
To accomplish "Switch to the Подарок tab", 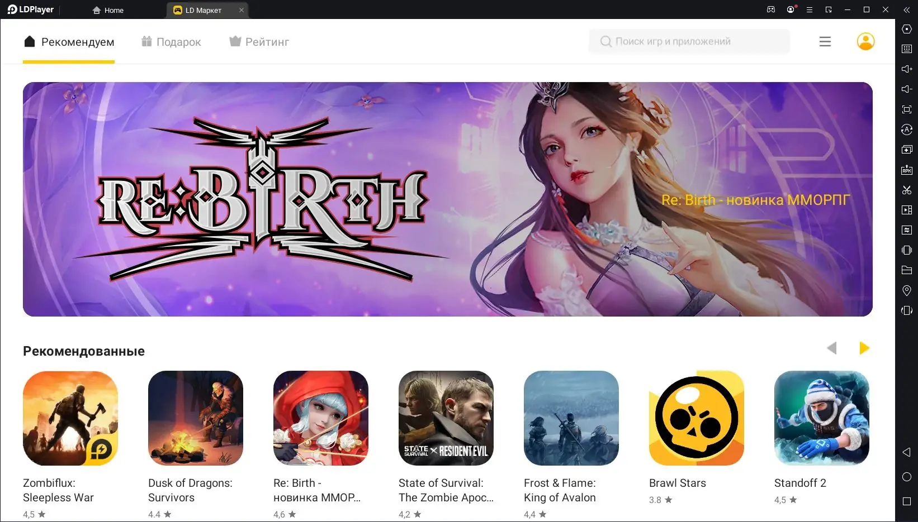I will 171,42.
